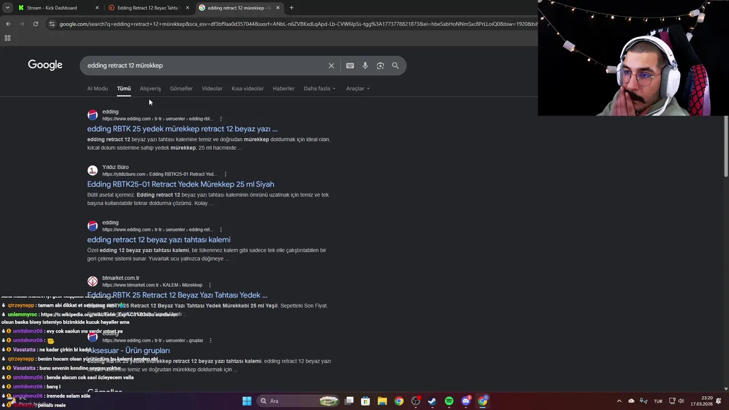
Task: Switch to the AI Modu search tab
Action: [x=97, y=88]
